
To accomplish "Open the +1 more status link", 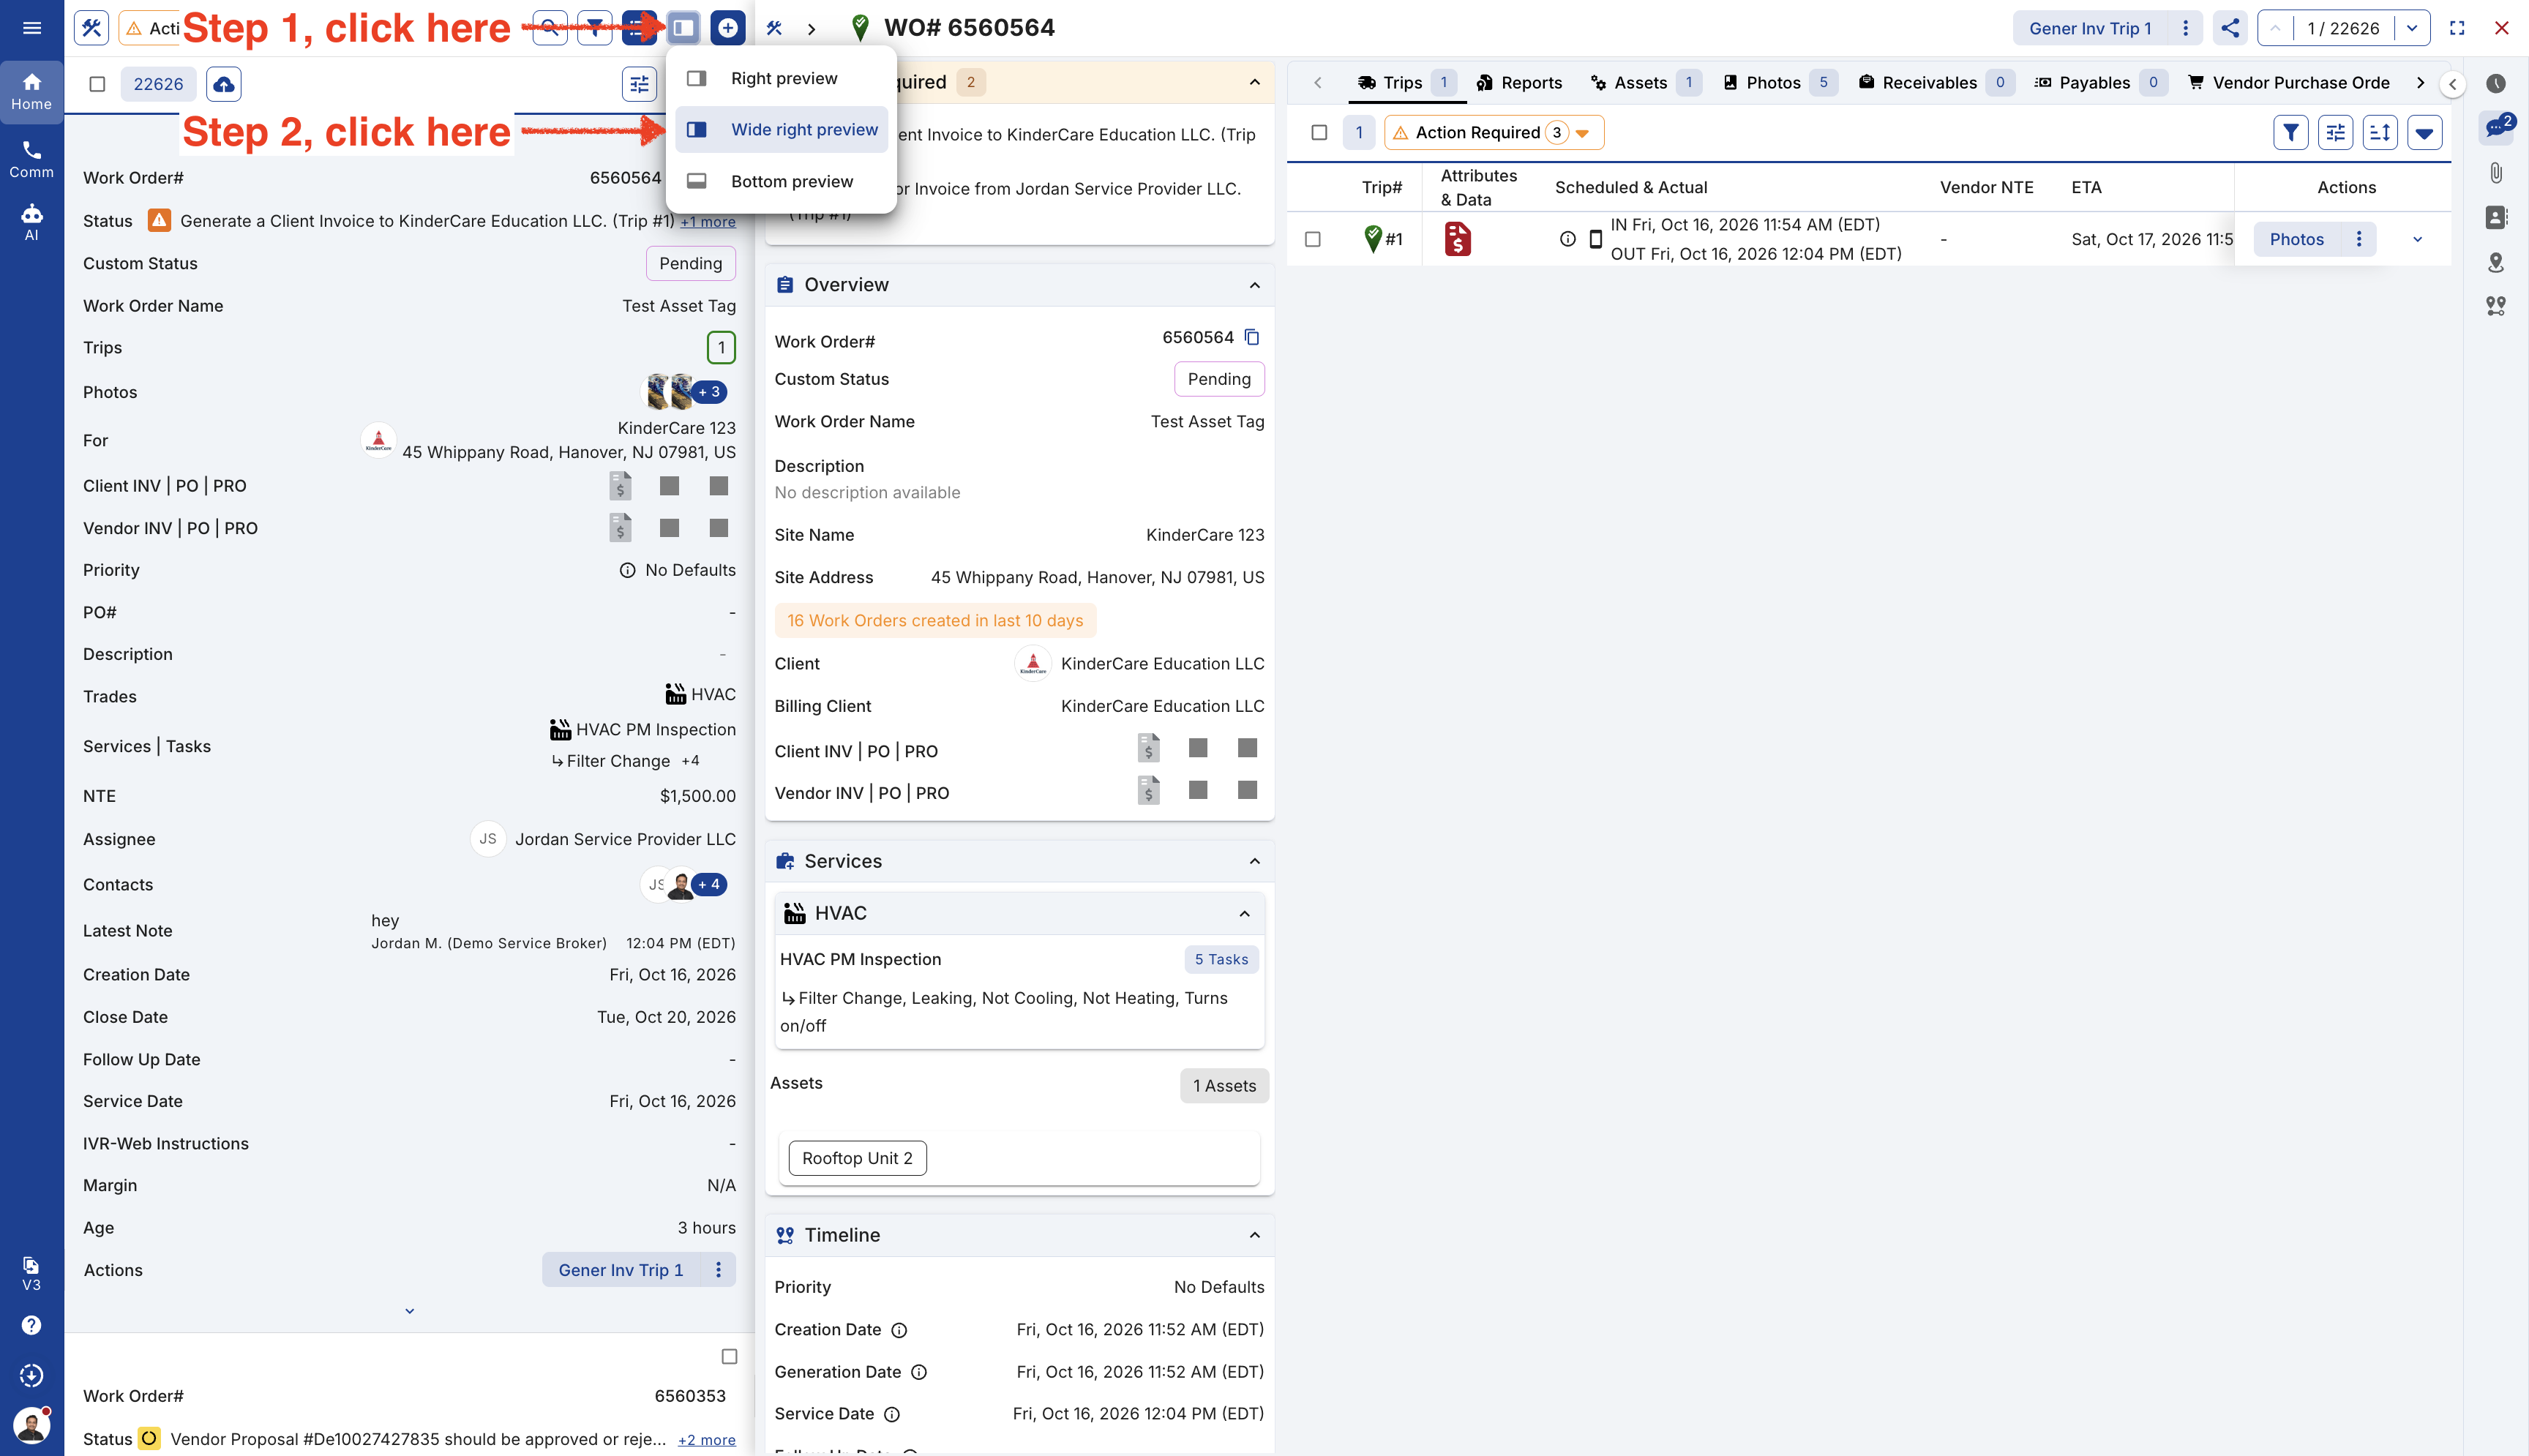I will pos(708,222).
